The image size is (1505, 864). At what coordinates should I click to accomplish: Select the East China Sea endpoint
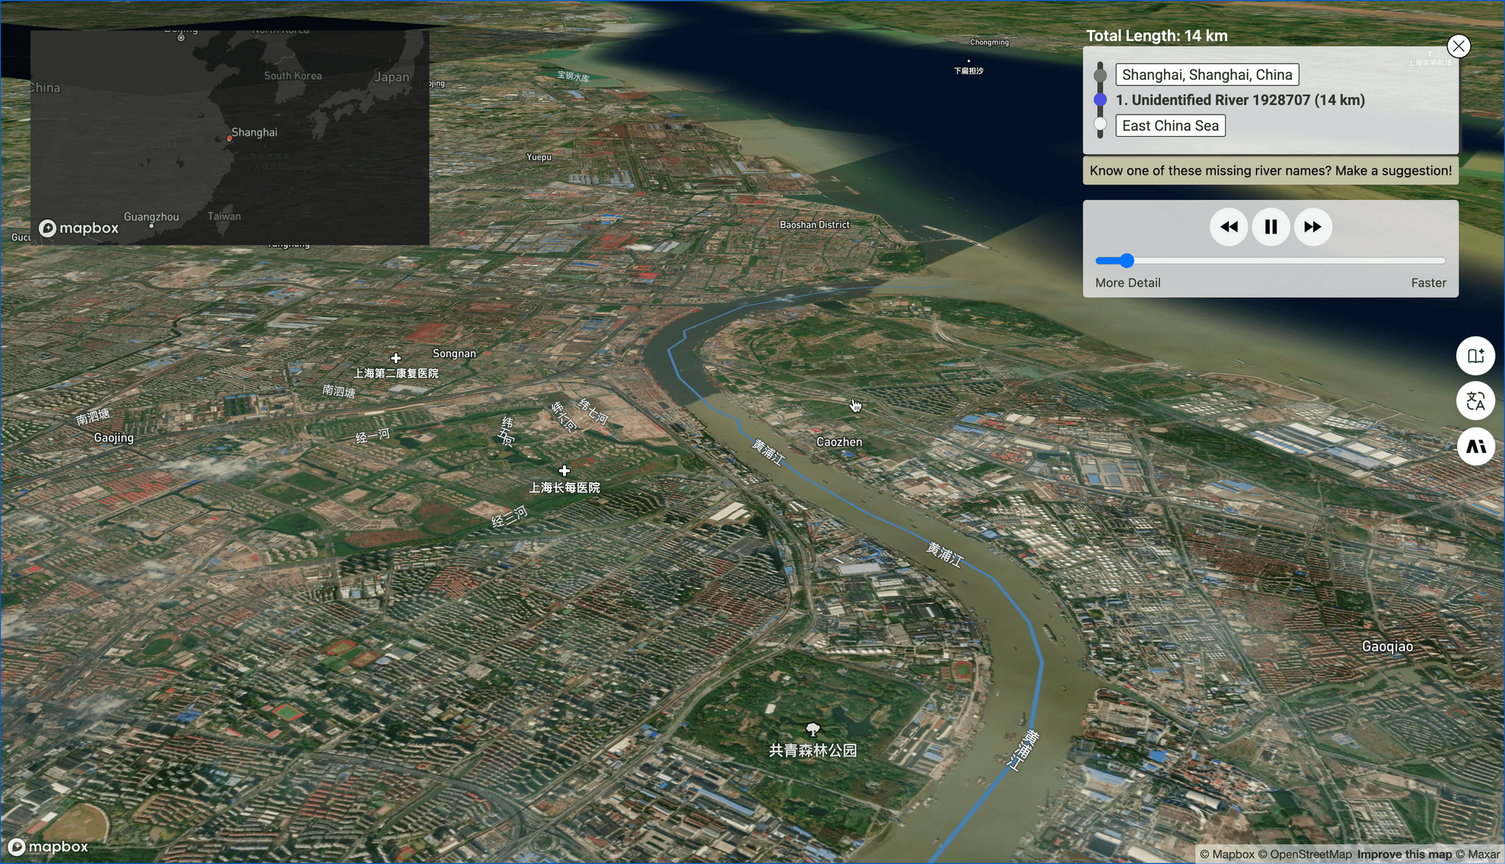pyautogui.click(x=1170, y=126)
